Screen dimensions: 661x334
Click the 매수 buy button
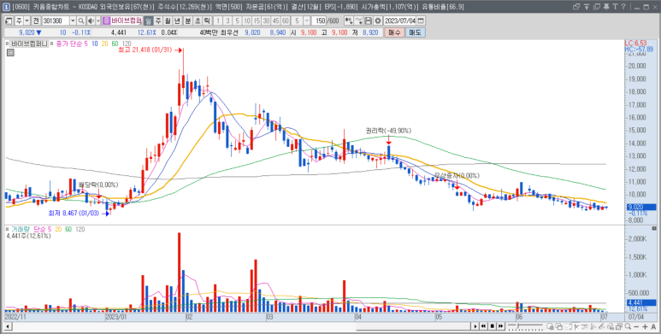393,32
